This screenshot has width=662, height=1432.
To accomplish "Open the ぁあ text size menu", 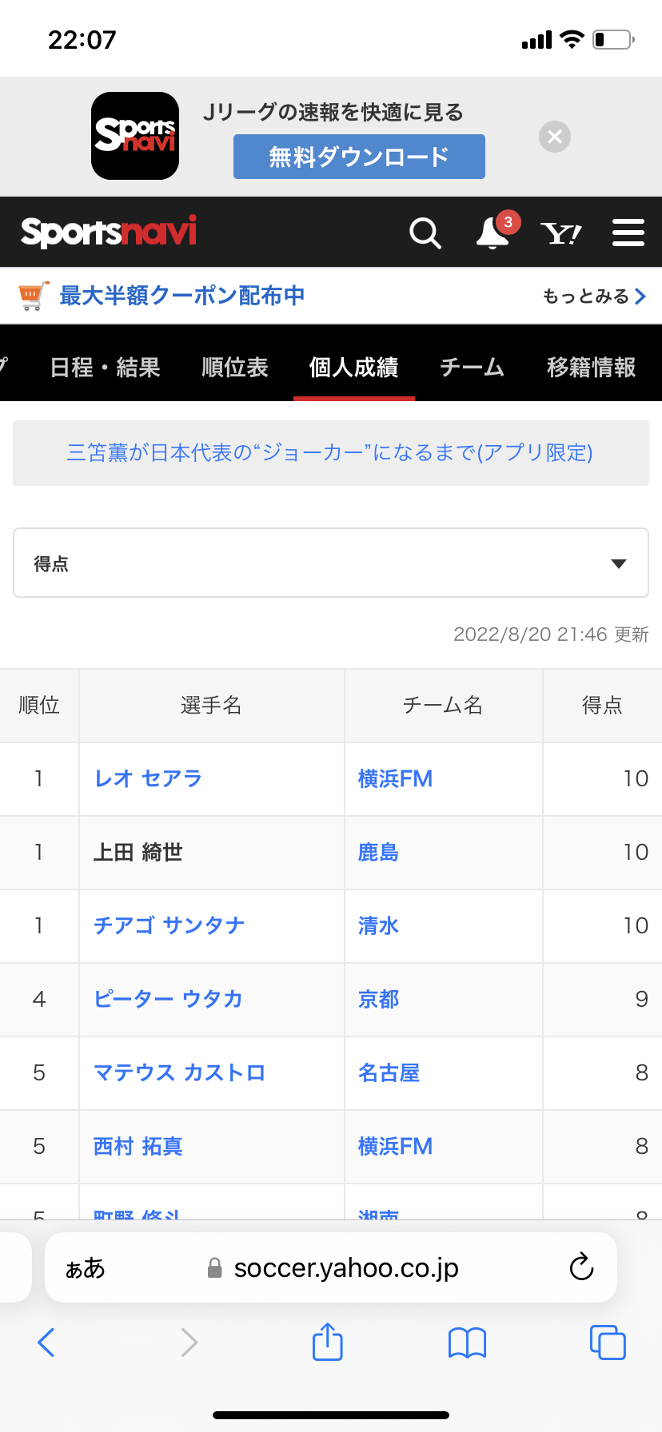I will 85,1268.
